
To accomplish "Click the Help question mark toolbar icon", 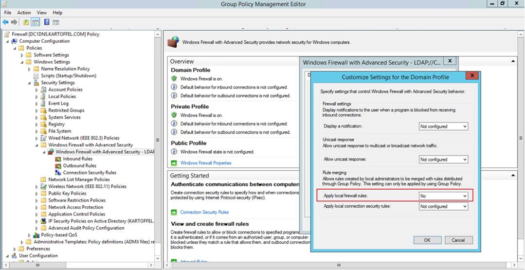I will pos(47,22).
